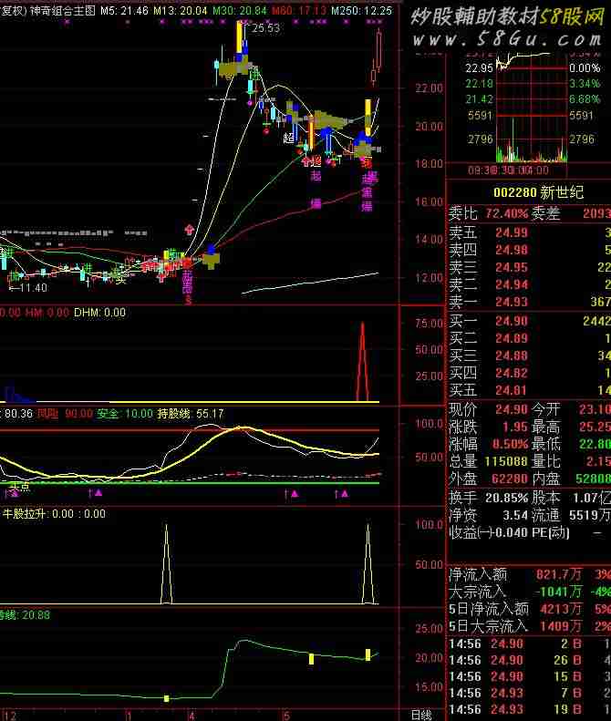
Task: Click the 日线 period label
Action: [x=422, y=715]
